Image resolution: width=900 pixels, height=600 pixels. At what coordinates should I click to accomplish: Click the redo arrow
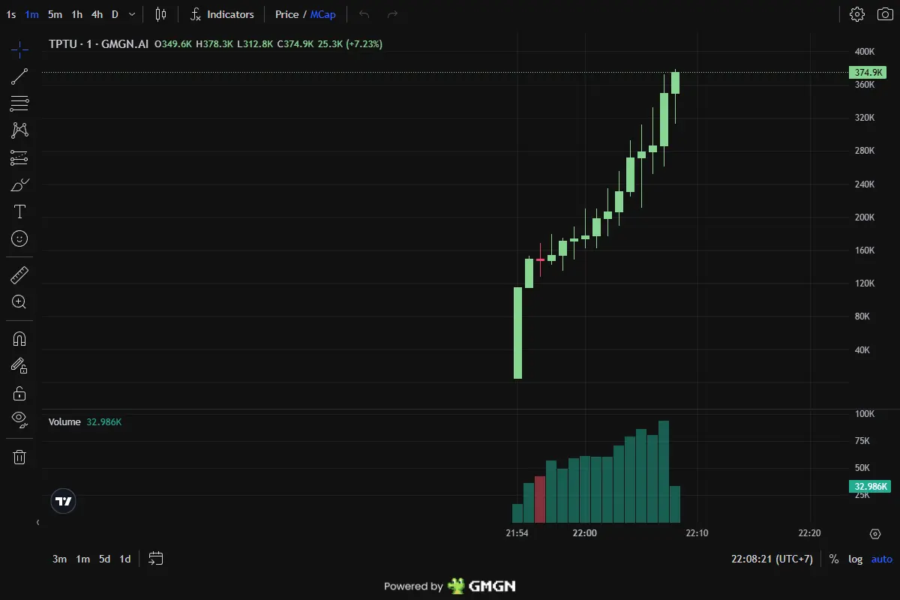pos(392,14)
